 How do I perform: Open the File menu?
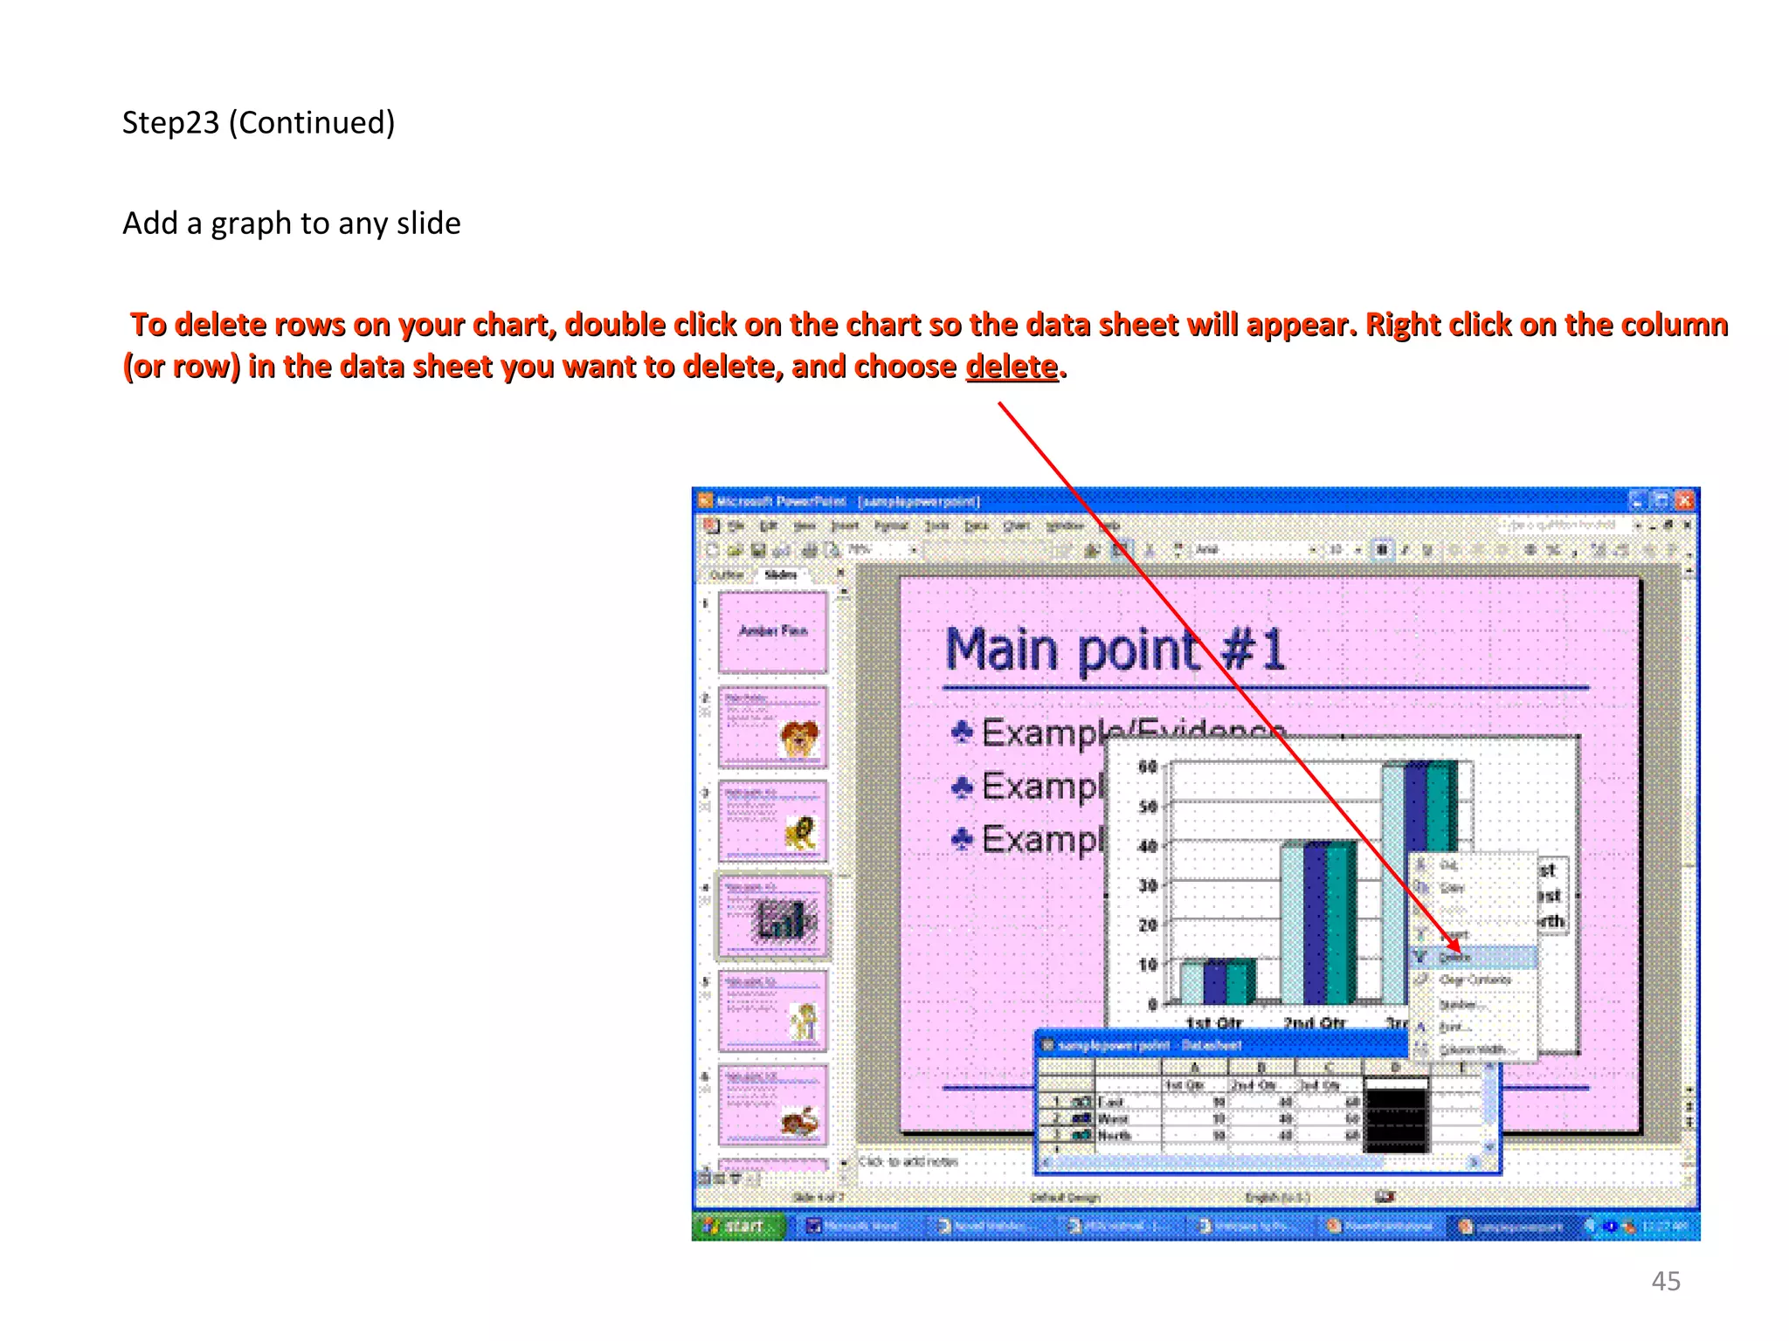click(736, 526)
